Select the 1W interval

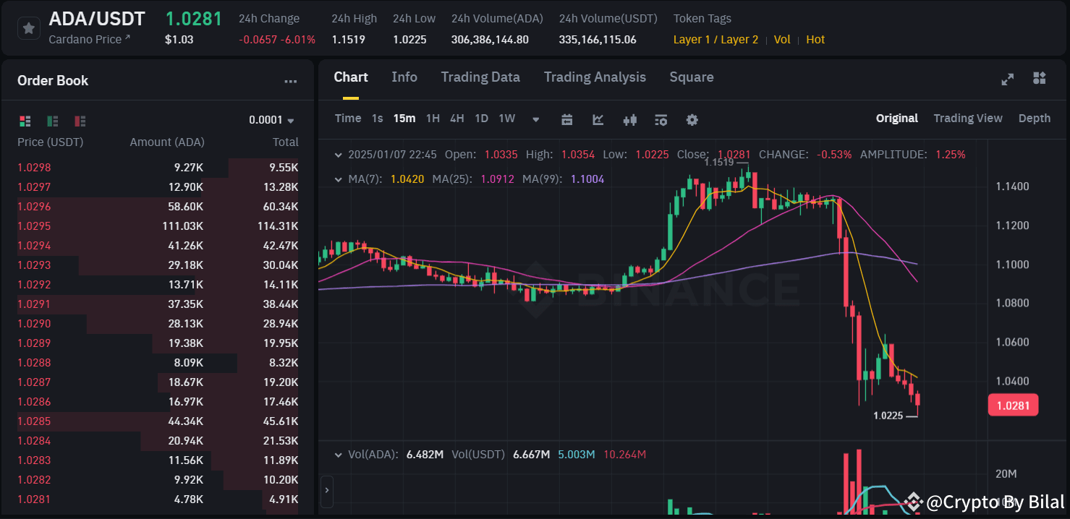tap(507, 119)
